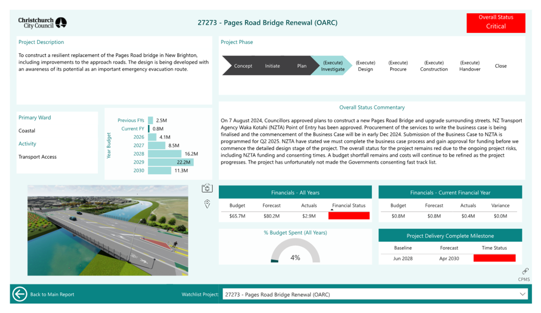Click the 2027 budget bar
Image resolution: width=541 pixels, height=313 pixels.
[156, 145]
